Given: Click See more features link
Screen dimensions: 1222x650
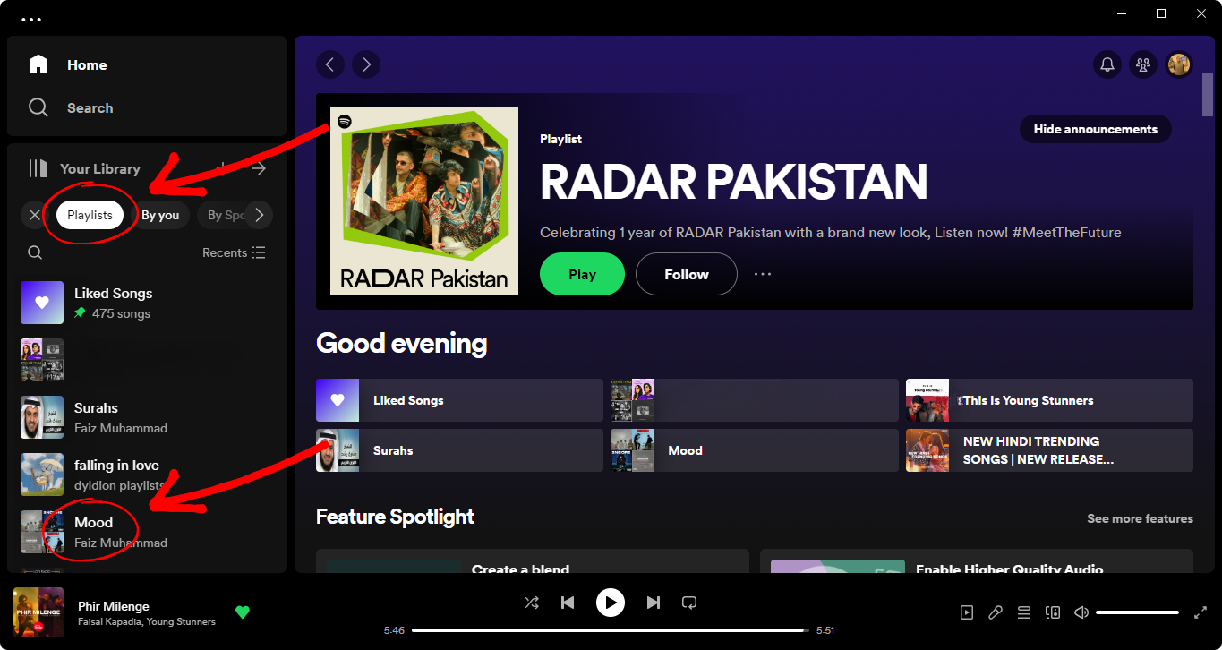Looking at the screenshot, I should click(x=1140, y=518).
